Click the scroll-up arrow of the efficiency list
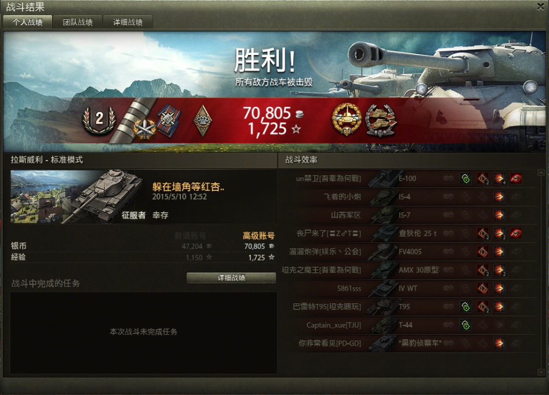 tap(541, 173)
